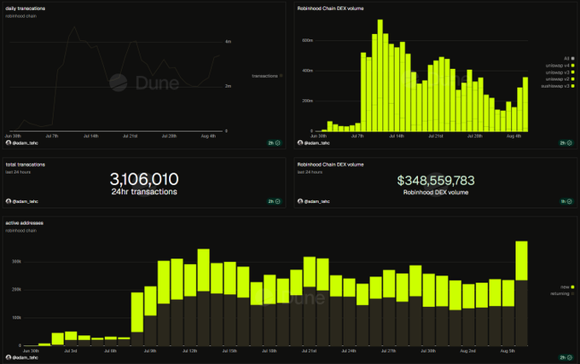Toggle 'new' series in active addresses legend
The width and height of the screenshot is (580, 364).
(x=567, y=286)
